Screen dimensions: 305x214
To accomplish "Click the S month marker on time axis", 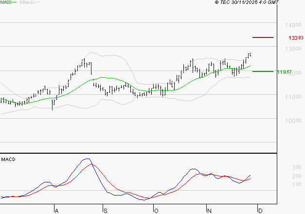I will (105, 211).
